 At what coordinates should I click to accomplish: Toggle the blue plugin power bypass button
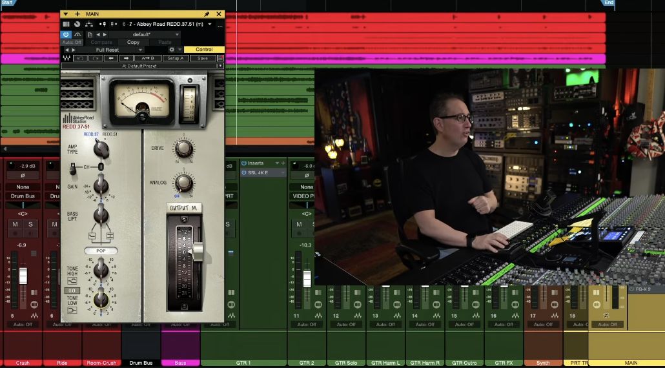(x=66, y=34)
